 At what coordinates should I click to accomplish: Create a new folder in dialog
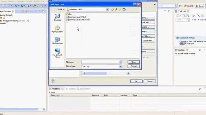tap(120, 10)
